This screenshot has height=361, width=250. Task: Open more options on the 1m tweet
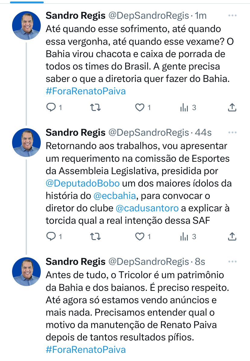[x=232, y=15]
